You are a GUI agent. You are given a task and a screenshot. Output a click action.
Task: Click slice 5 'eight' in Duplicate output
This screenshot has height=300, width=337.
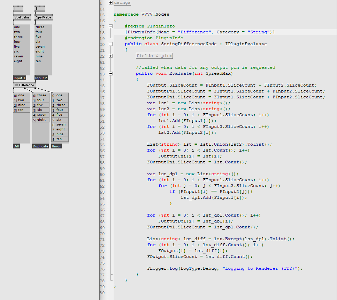click(x=41, y=120)
